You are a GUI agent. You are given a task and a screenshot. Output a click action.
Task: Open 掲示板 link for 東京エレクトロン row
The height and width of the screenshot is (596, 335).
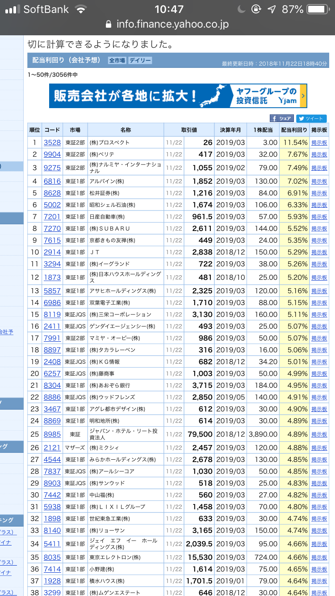click(319, 558)
